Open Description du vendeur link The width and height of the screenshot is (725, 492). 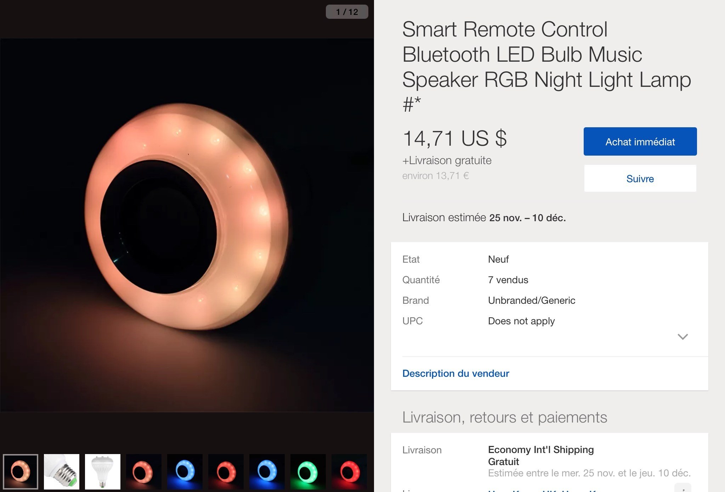tap(455, 373)
